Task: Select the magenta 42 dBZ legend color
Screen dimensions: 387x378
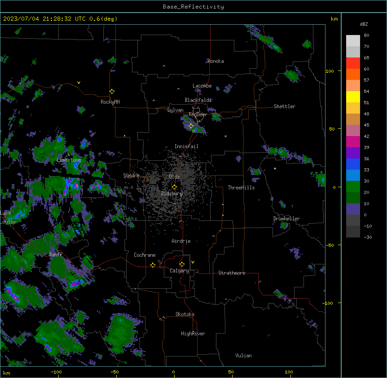Action: point(353,141)
